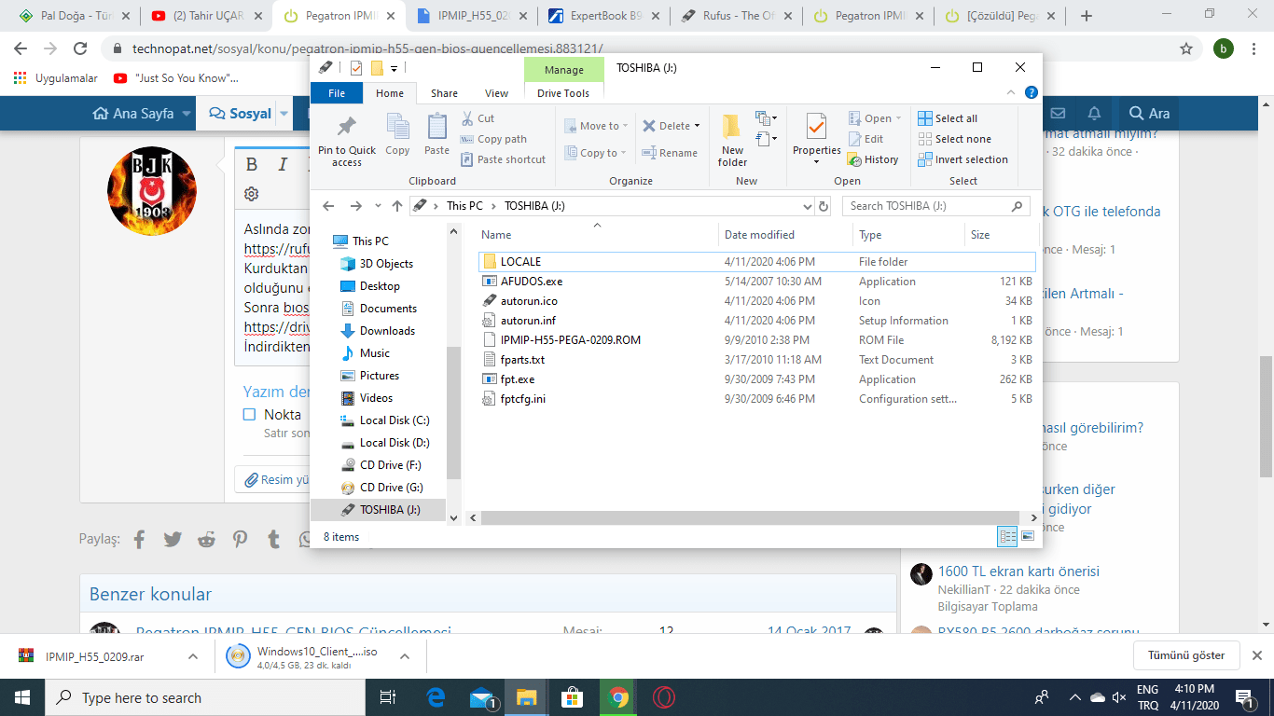Collapse the File Explorer ribbon

tap(1012, 92)
